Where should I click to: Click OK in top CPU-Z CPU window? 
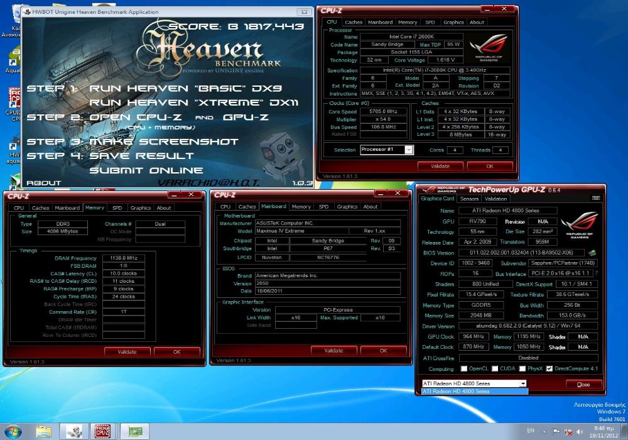click(490, 166)
